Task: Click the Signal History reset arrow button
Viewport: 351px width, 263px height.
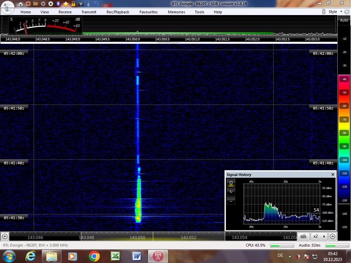Action: point(231,192)
